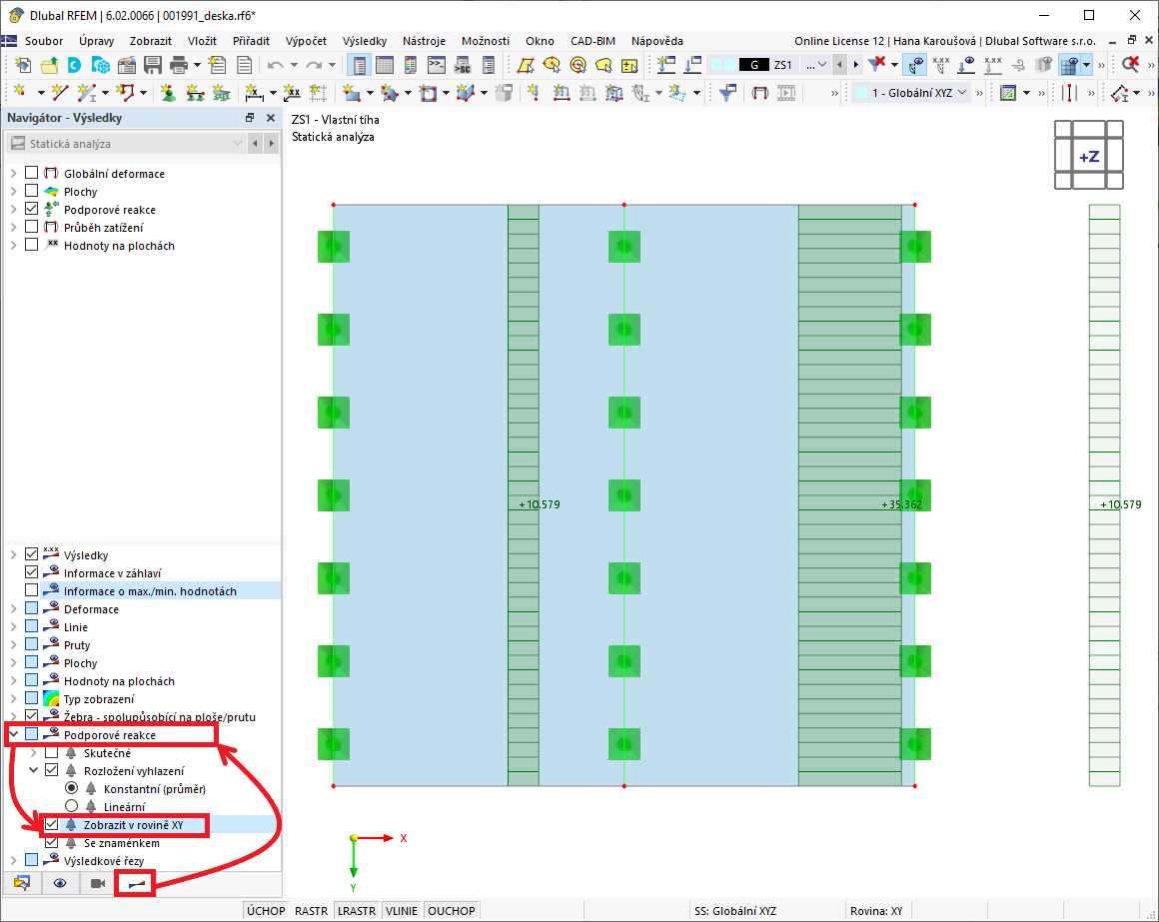The height and width of the screenshot is (922, 1159).
Task: Click the new node star icon
Action: 20,92
